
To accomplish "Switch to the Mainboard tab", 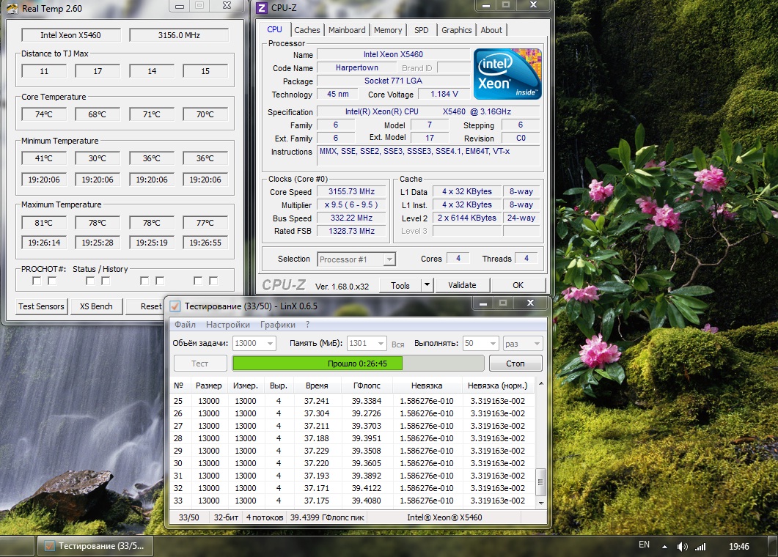I will click(347, 30).
